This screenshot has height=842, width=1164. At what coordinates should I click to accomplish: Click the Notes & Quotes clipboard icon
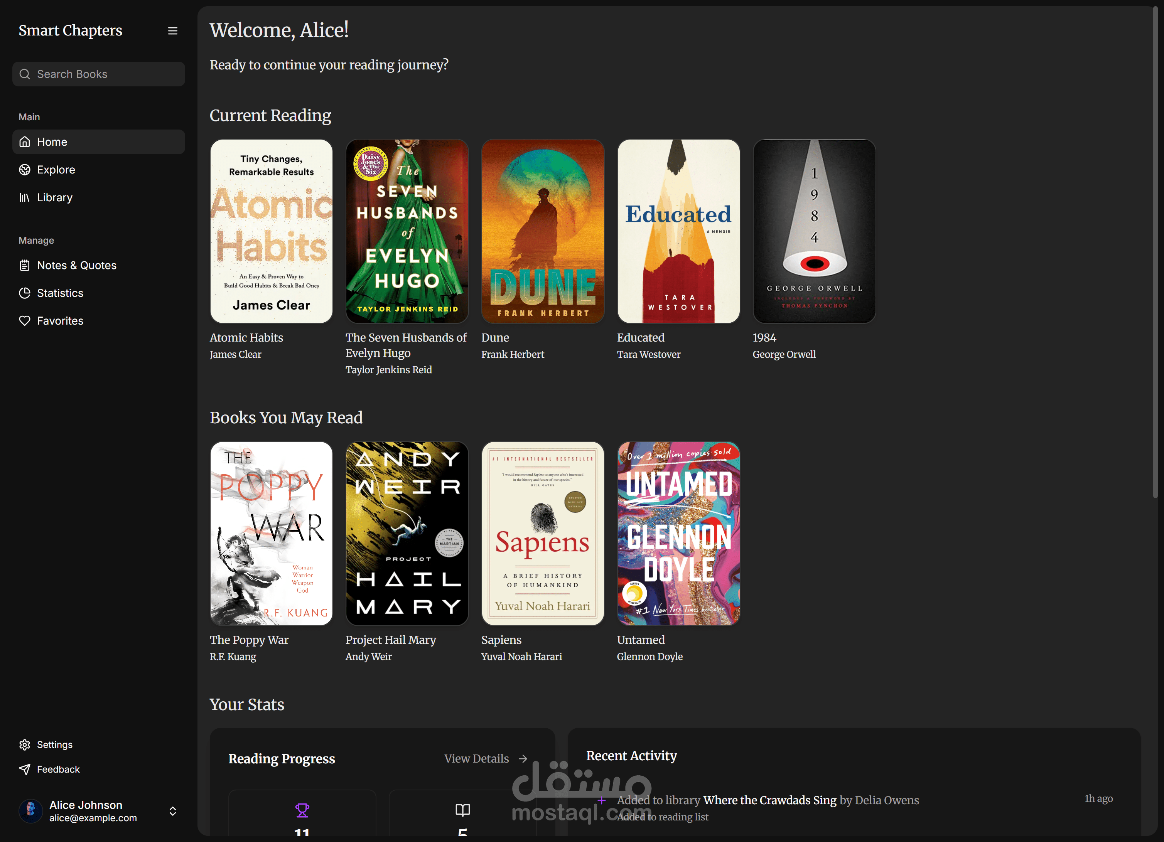tap(25, 265)
